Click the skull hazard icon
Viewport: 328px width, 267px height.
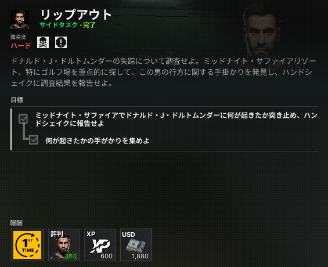[43, 42]
